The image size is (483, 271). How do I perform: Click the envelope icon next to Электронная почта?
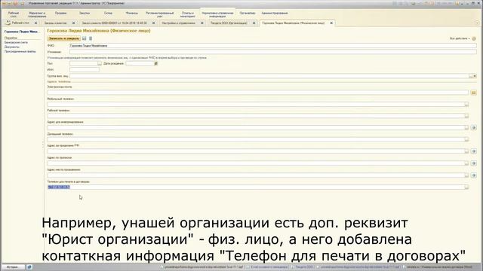tap(474, 93)
